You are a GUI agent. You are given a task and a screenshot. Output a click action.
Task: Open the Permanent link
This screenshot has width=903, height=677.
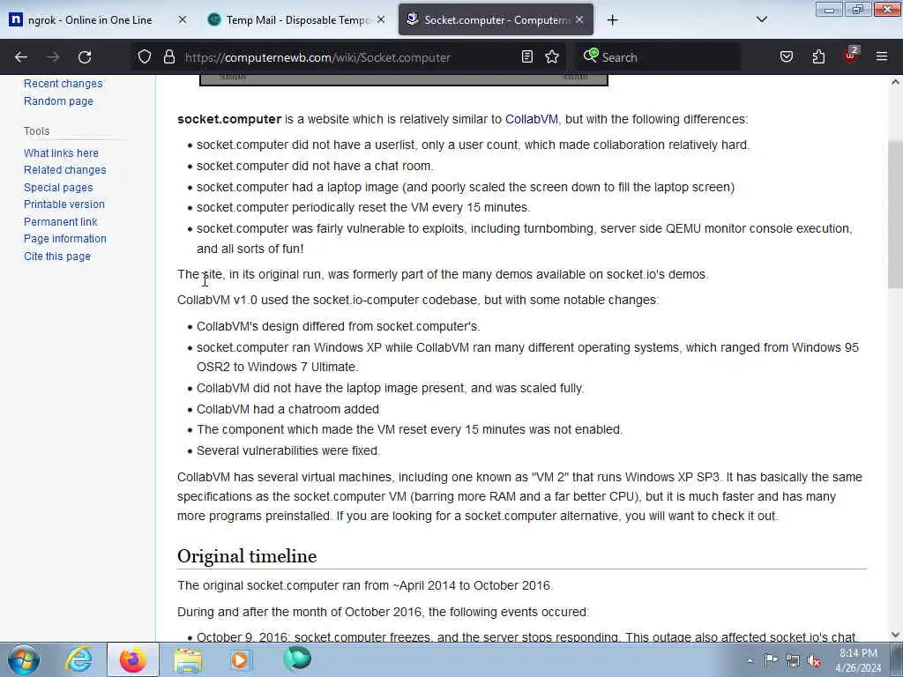pos(61,221)
